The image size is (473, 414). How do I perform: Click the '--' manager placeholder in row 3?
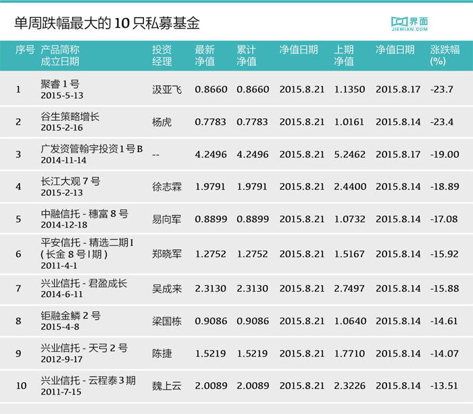pyautogui.click(x=155, y=155)
